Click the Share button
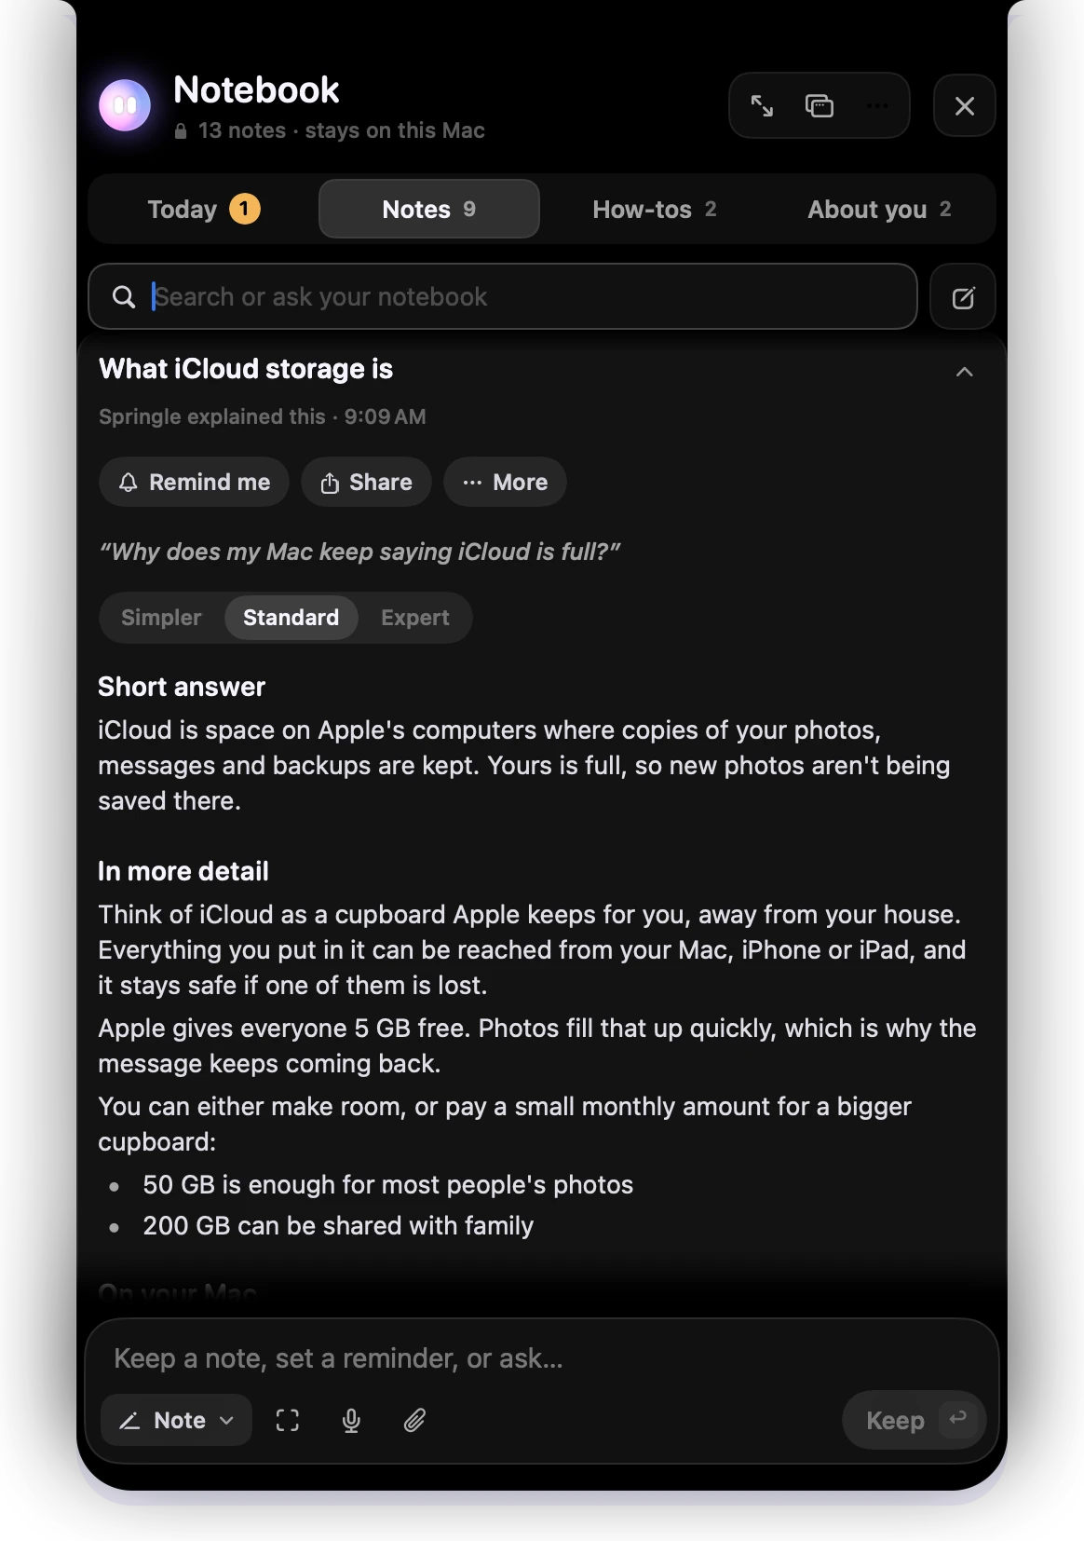1084x1541 pixels. coord(366,482)
